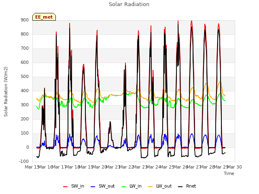The image size is (259, 194).
Task: Click the Mar 20 x-axis tick label
Action: point(100,167)
